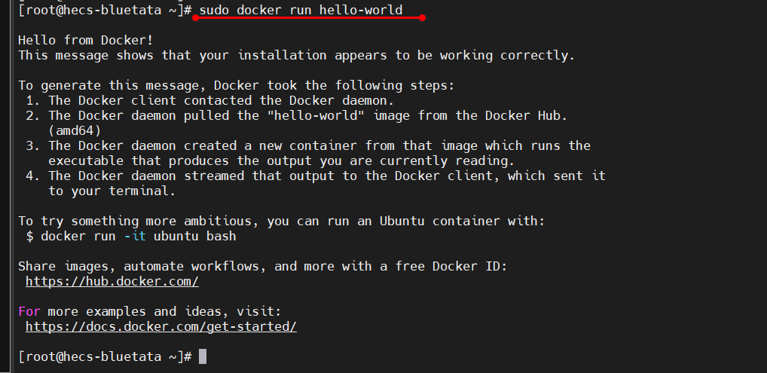Click the blinking cursor block at the prompt
This screenshot has width=767, height=373.
coord(203,356)
